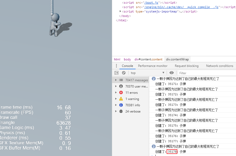Image resolution: width=236 pixels, height=156 pixels.
Task: Click the first grouped message count badge 2
Action: tap(154, 79)
